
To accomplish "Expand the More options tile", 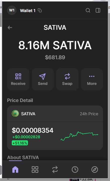I will click(92, 79).
